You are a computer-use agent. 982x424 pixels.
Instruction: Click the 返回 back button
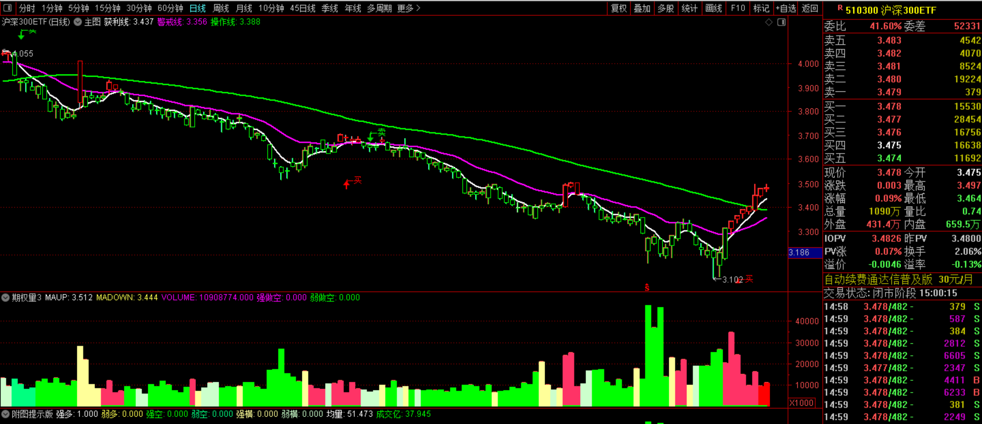coord(810,8)
